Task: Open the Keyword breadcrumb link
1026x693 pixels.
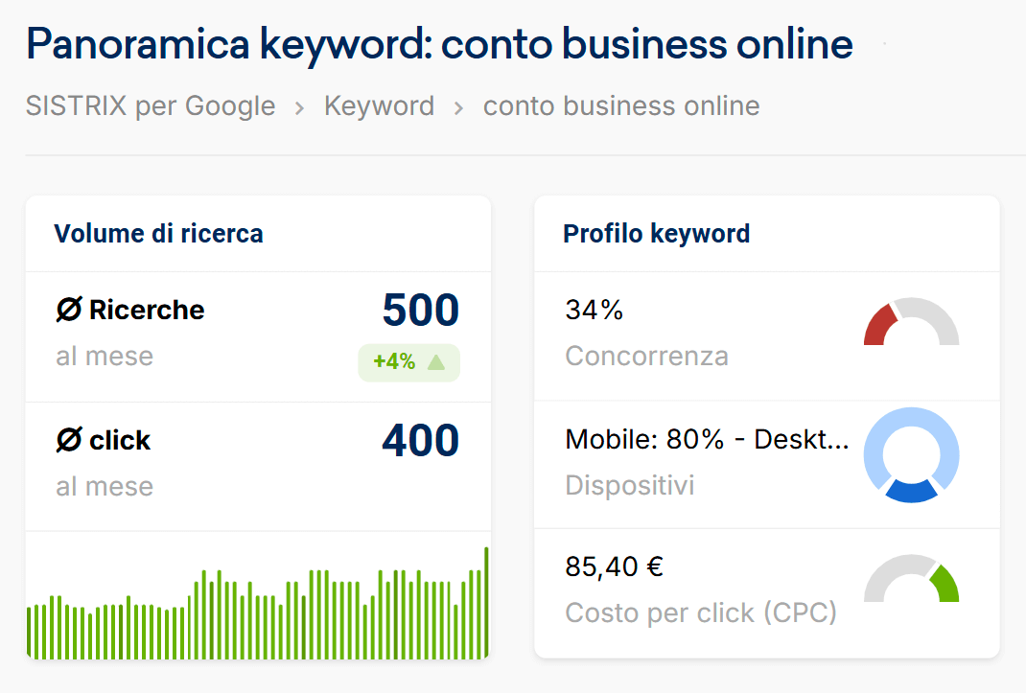Action: coord(379,105)
